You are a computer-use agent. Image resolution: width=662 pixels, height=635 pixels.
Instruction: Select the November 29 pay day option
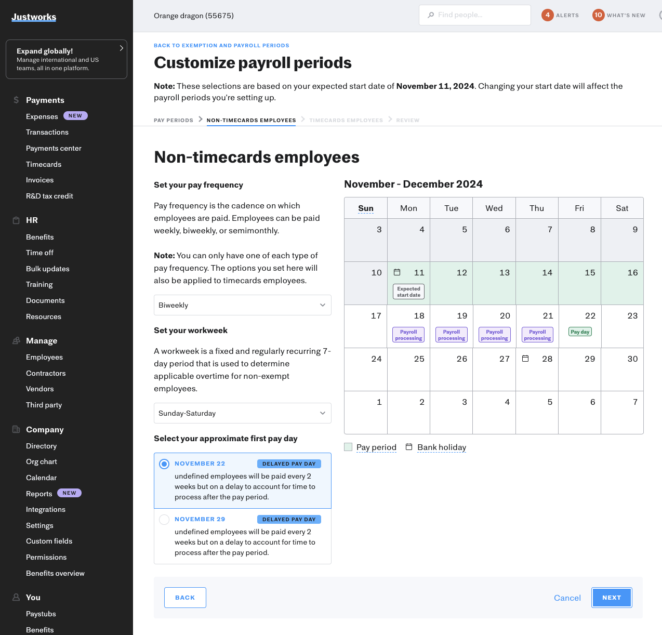164,519
